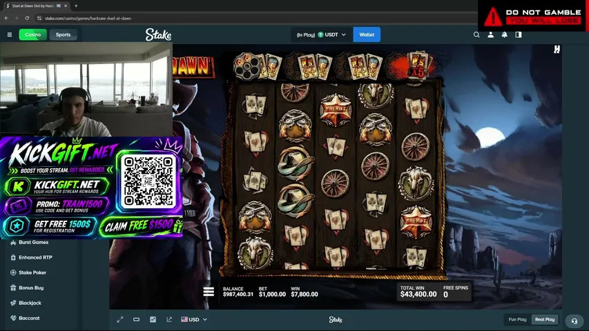This screenshot has height=331, width=589.
Task: Click the win amount $7,800.00
Action: pos(305,294)
